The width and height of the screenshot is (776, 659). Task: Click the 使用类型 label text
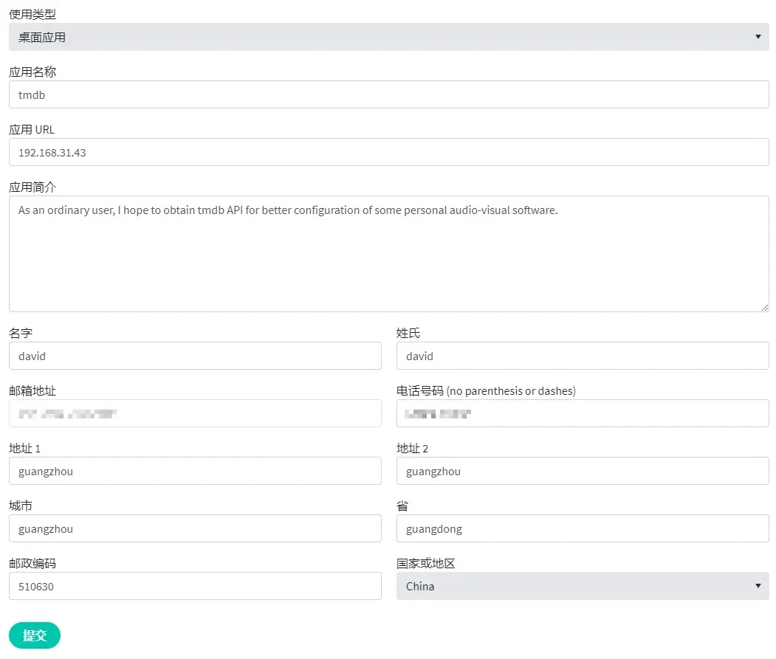(x=32, y=15)
